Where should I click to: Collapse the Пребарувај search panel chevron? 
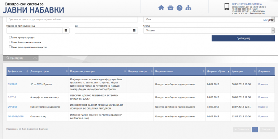[x=35, y=58]
